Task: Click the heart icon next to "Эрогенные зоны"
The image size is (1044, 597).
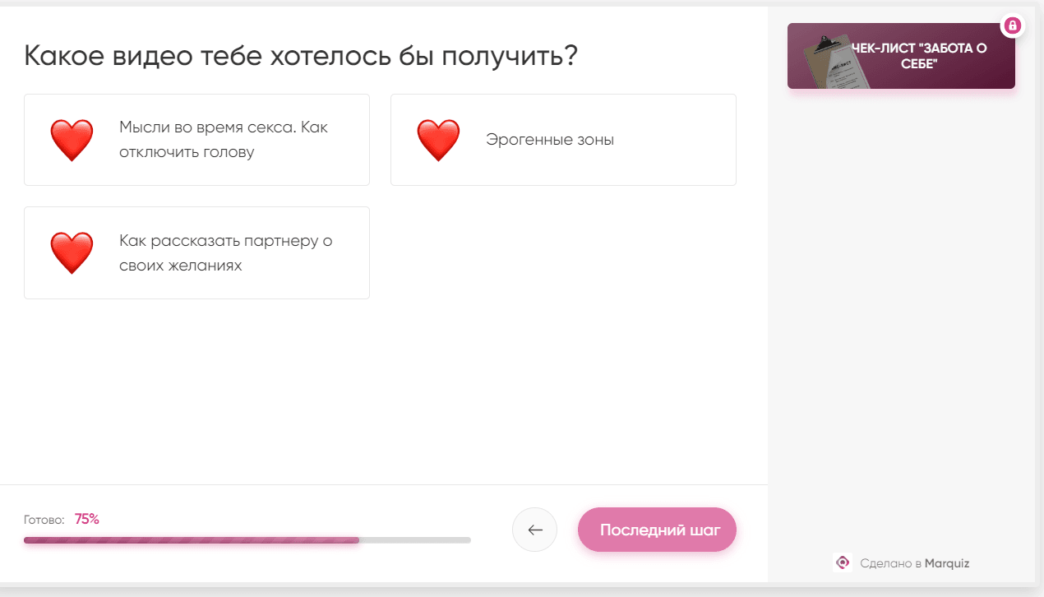Action: pyautogui.click(x=438, y=140)
